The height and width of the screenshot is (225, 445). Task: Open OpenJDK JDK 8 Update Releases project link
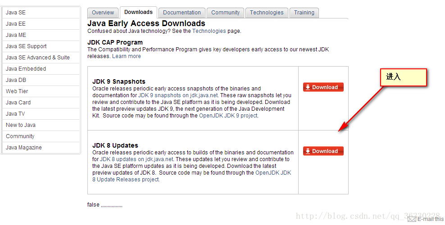point(192,176)
